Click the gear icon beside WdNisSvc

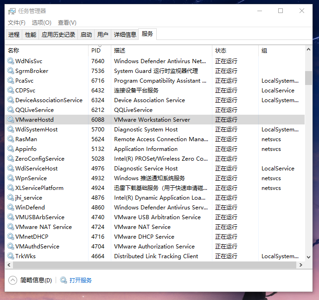11,61
